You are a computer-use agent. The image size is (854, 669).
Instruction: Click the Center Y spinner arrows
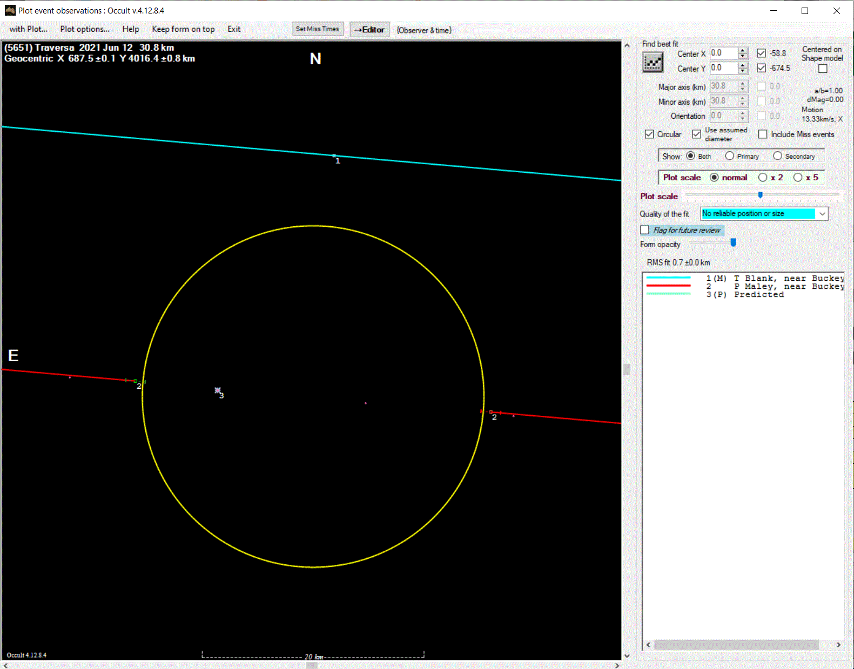pyautogui.click(x=743, y=68)
